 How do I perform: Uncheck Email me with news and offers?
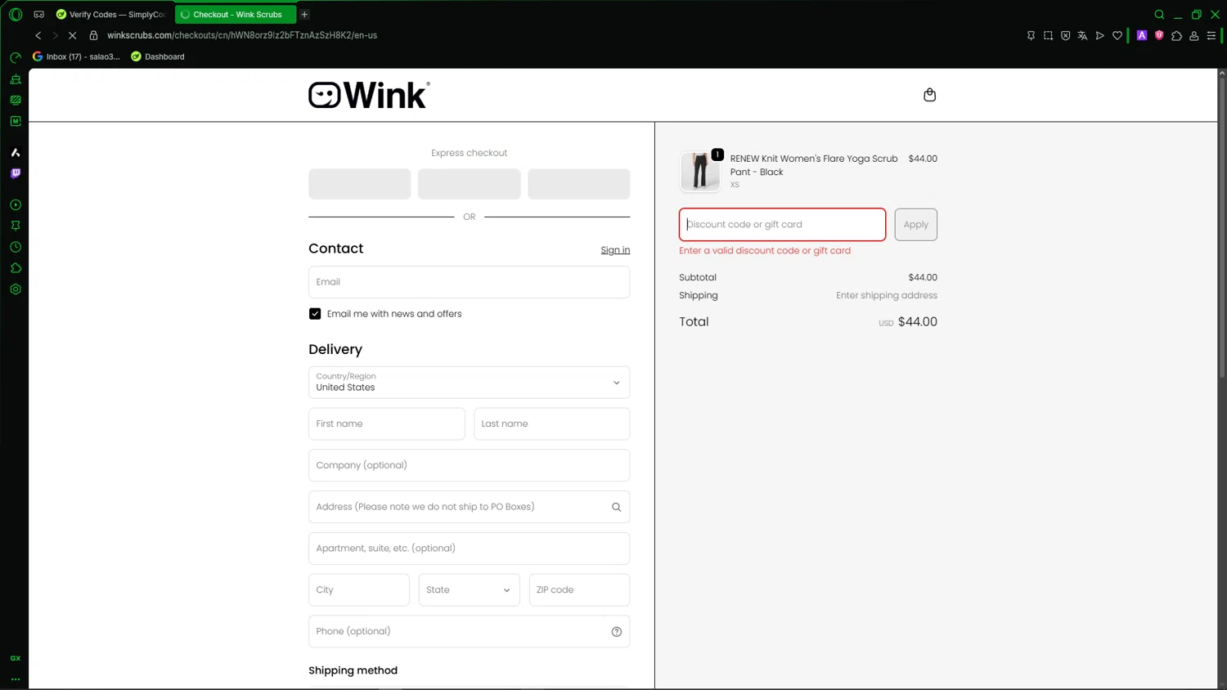pyautogui.click(x=315, y=314)
